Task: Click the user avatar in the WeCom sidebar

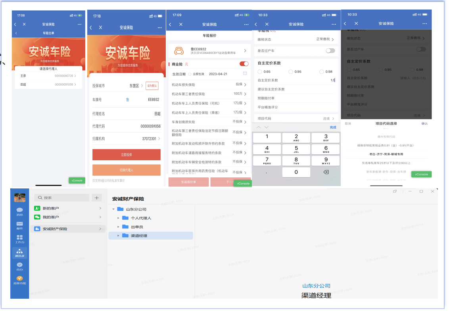Action: point(19,198)
